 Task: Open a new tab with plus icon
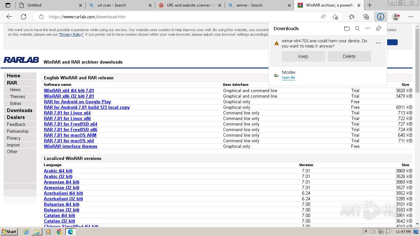(x=369, y=5)
